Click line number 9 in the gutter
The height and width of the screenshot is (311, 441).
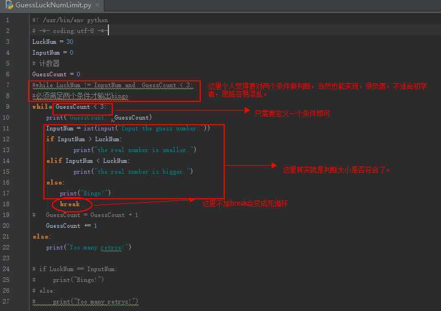[x=7, y=107]
